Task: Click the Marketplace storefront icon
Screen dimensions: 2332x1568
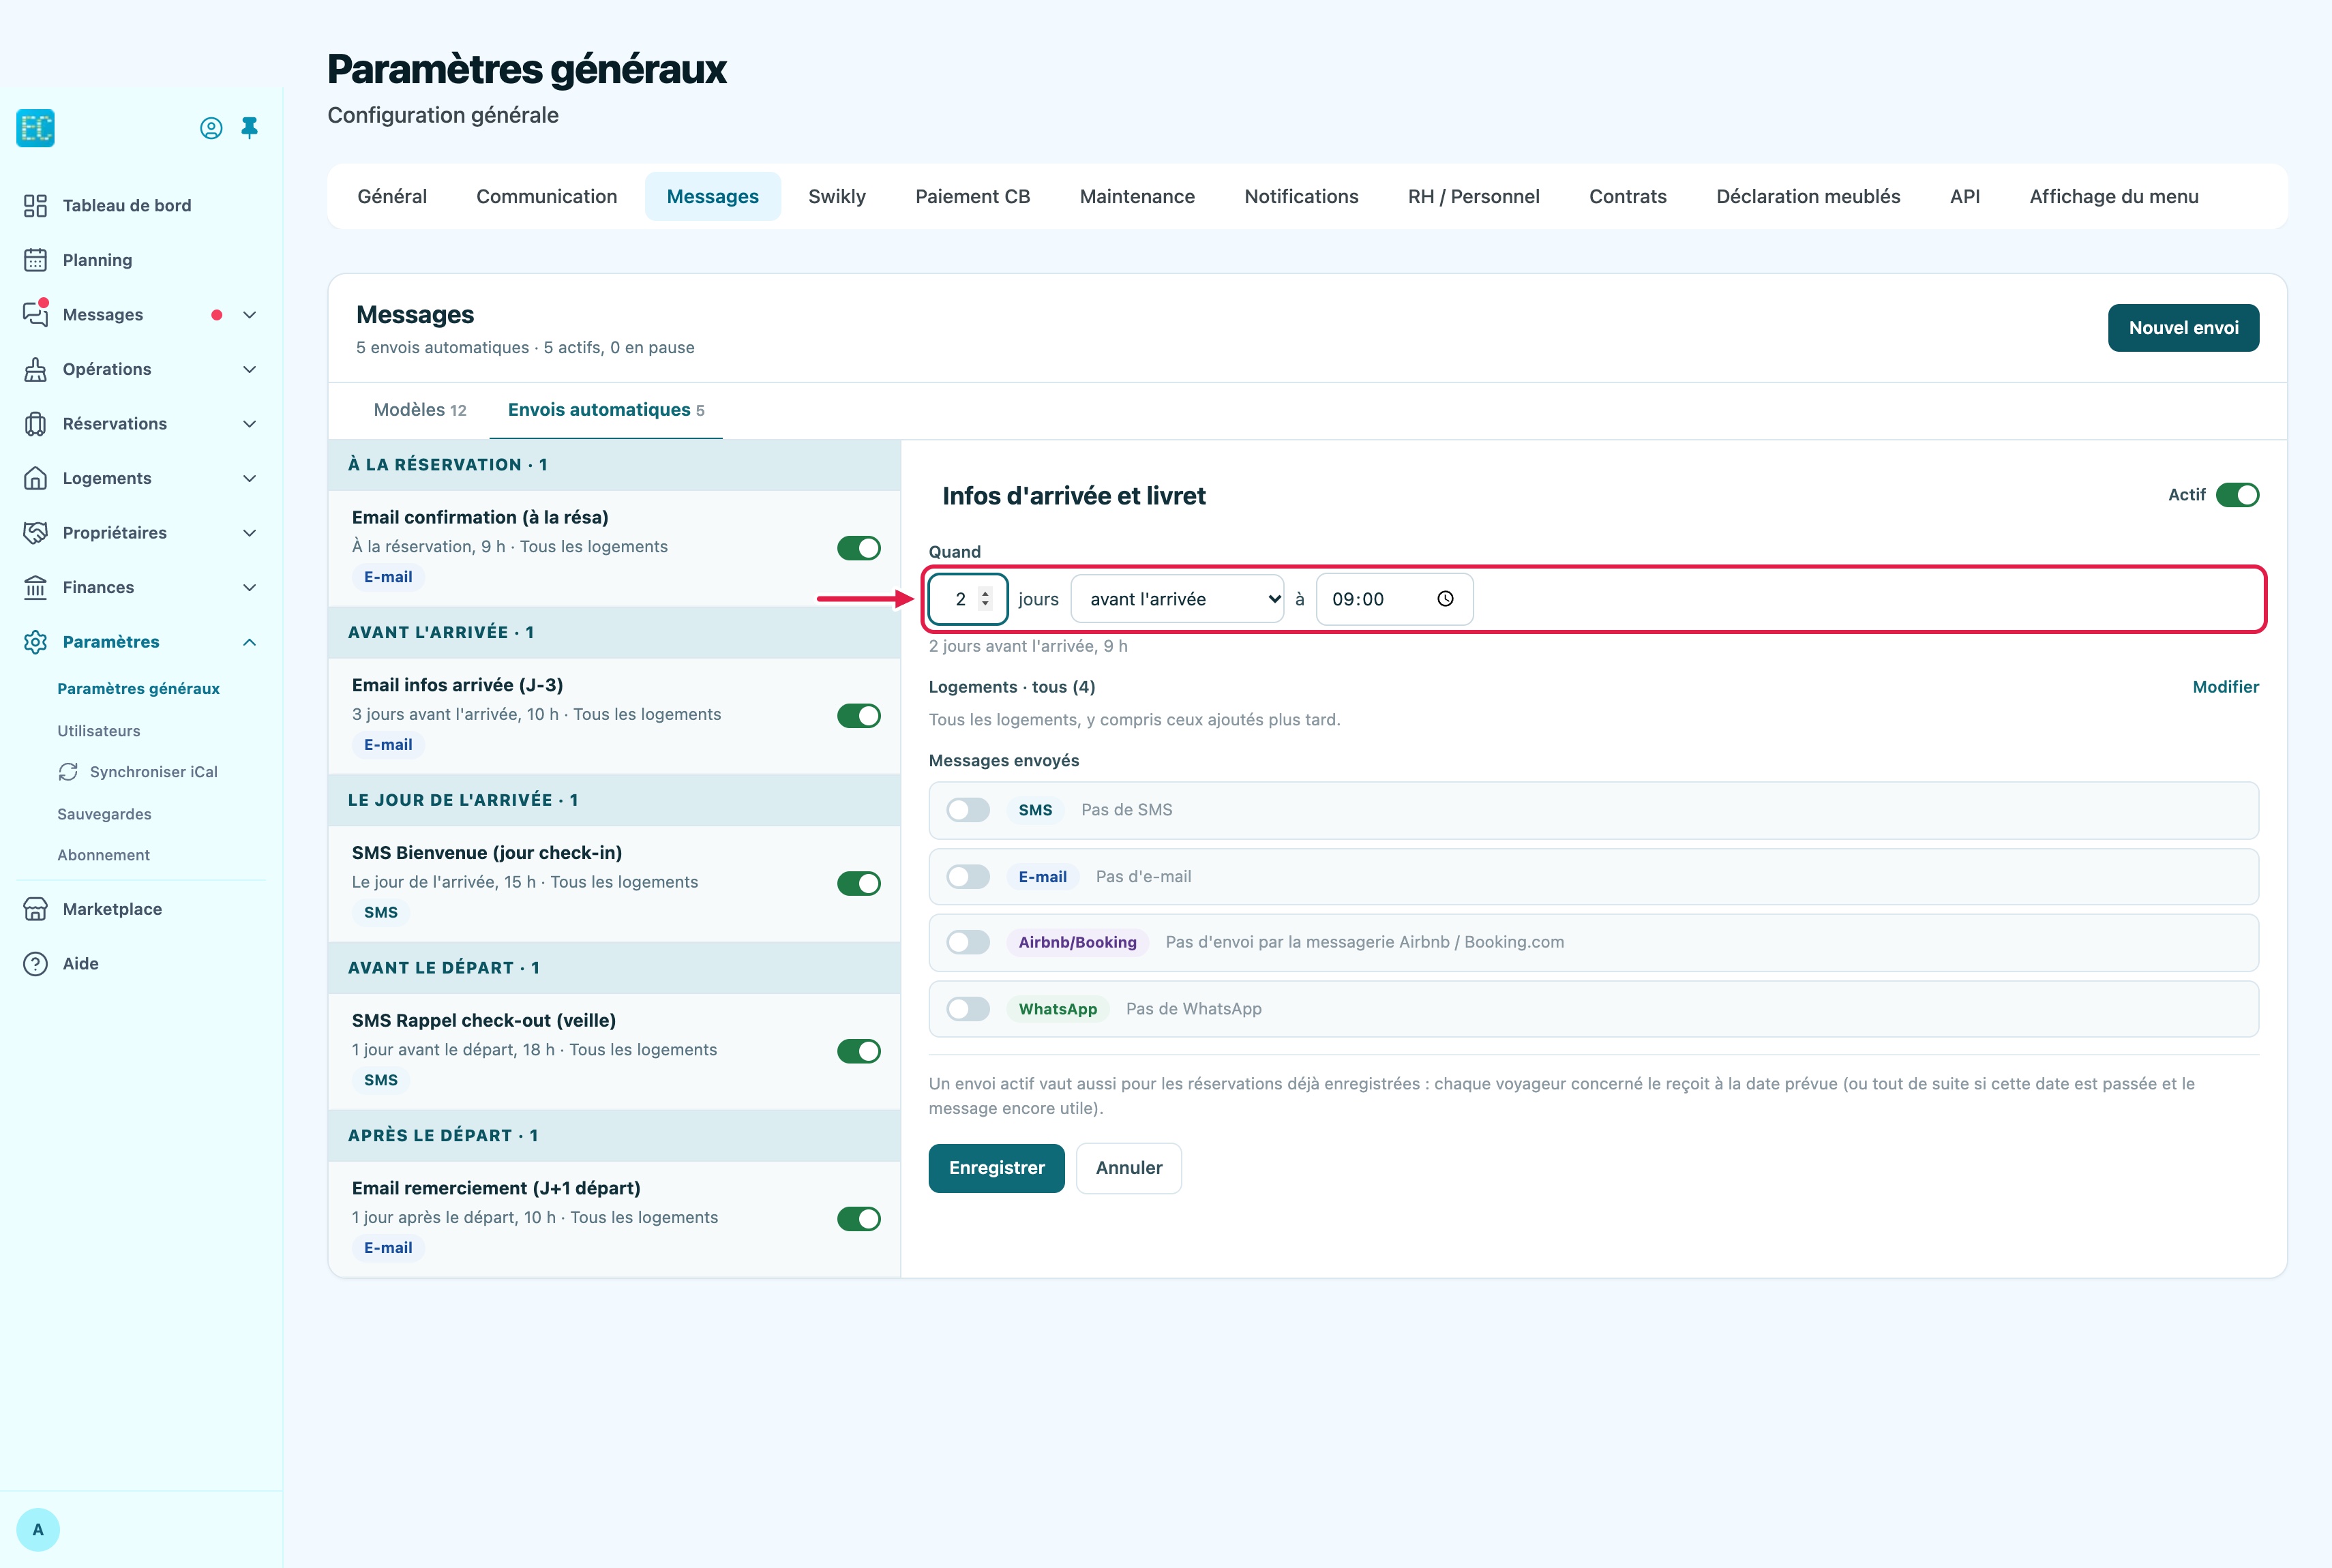Action: [35, 909]
